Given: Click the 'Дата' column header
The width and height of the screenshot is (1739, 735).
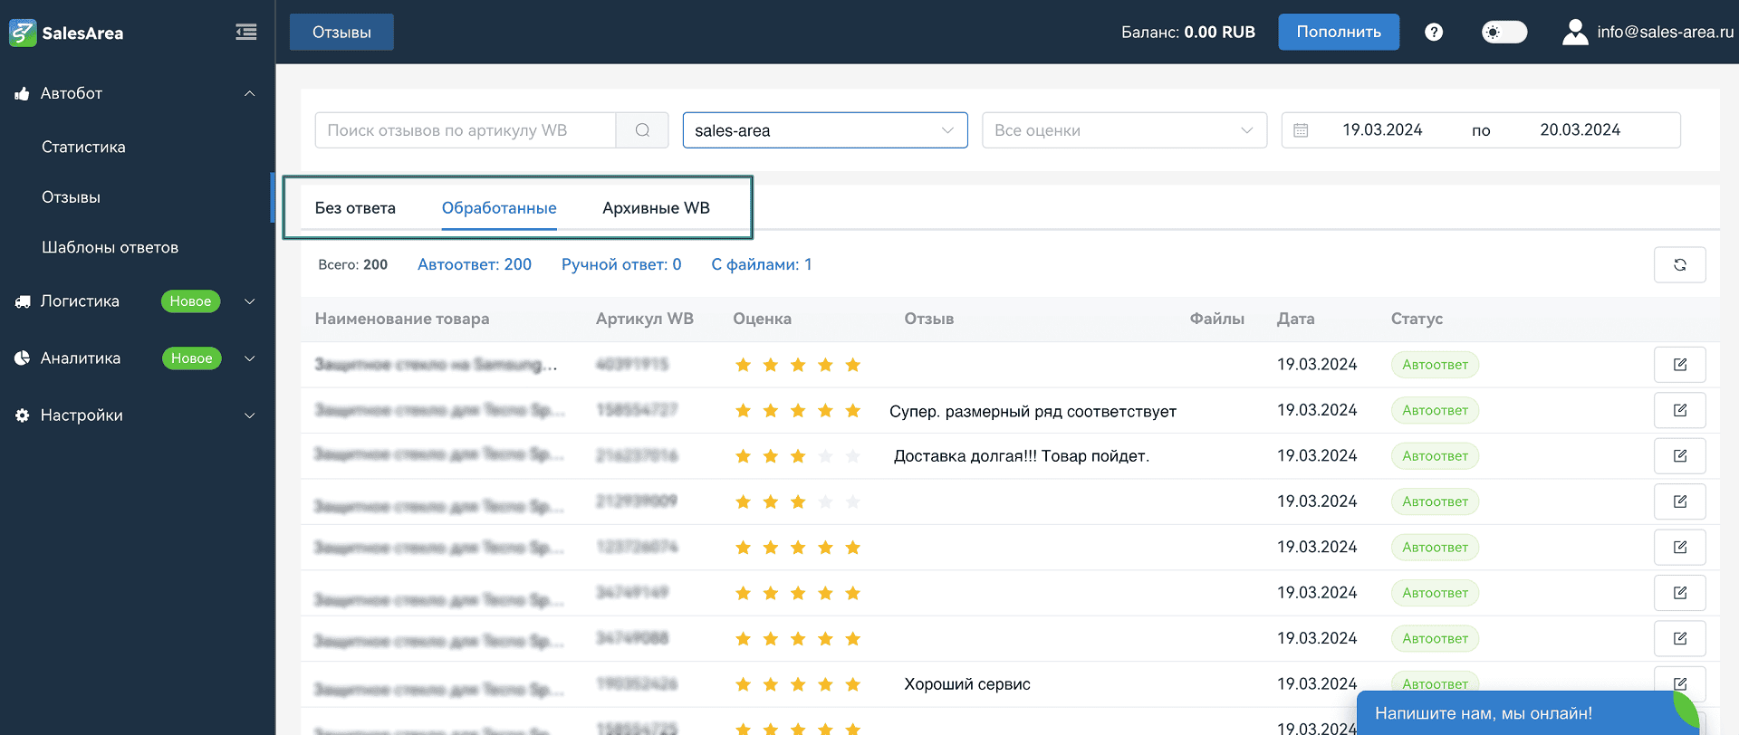Looking at the screenshot, I should tap(1295, 319).
